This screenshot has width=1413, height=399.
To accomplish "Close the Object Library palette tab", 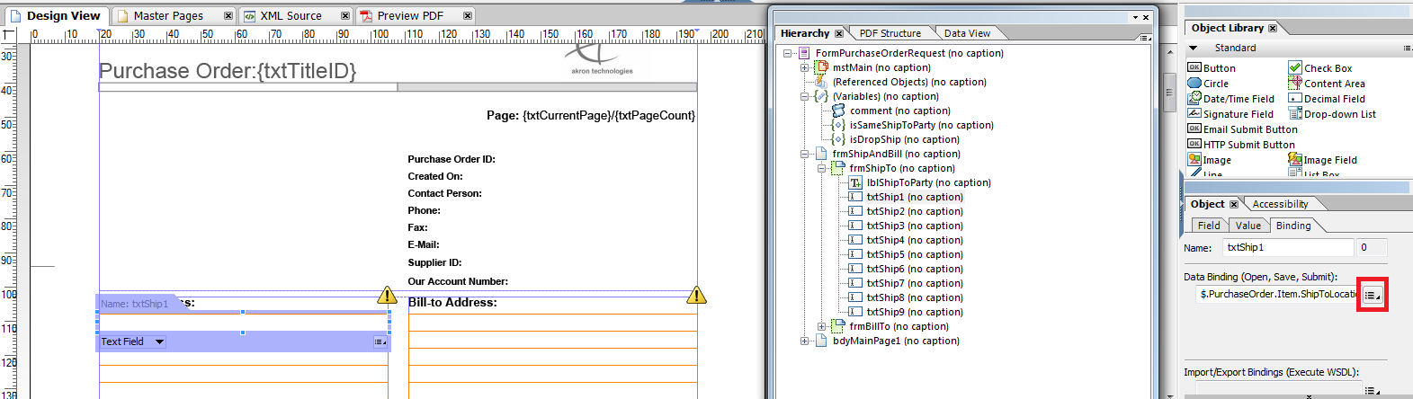I will [1272, 28].
